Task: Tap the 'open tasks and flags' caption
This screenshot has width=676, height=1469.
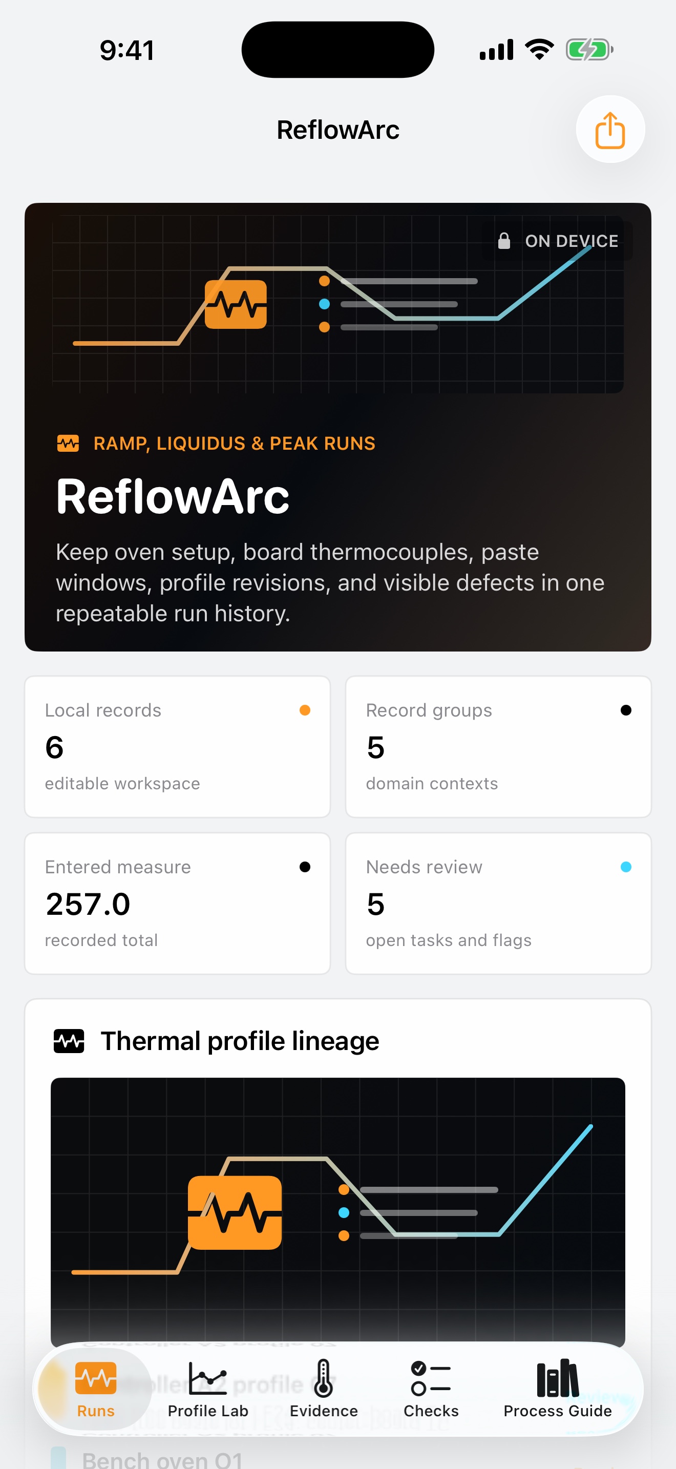Action: 449,940
